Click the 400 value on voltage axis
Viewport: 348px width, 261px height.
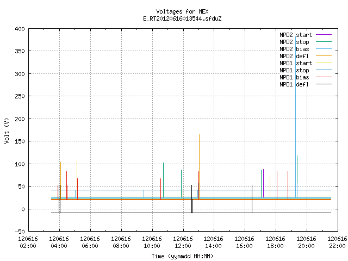pyautogui.click(x=20, y=29)
